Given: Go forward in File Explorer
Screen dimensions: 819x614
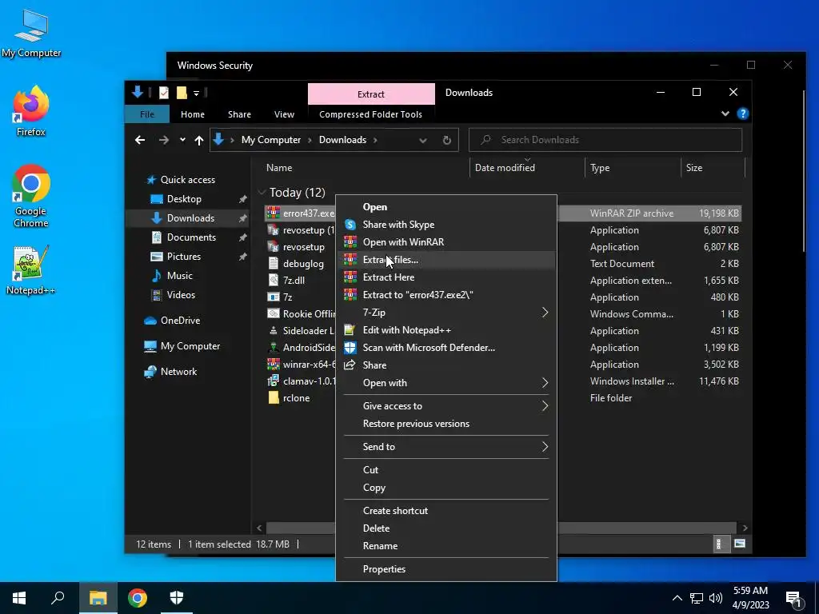Looking at the screenshot, I should click(x=163, y=140).
